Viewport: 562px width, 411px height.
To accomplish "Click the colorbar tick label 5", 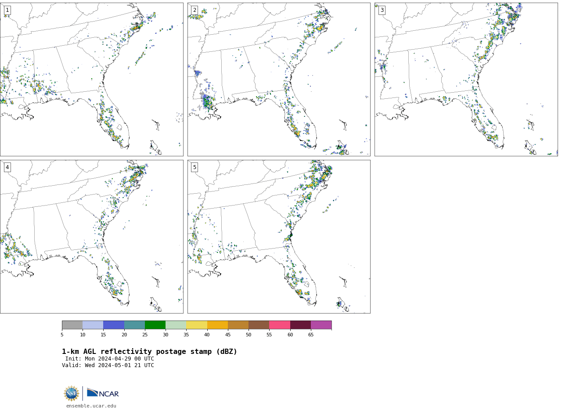I will pyautogui.click(x=62, y=335).
